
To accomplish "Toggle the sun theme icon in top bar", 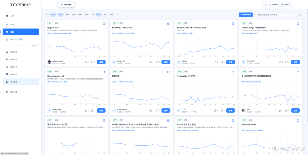I will [266, 5].
